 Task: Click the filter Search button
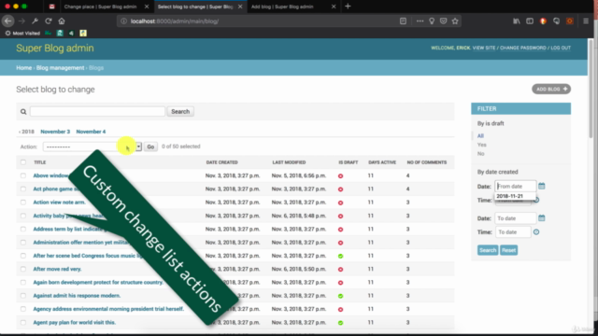click(488, 250)
